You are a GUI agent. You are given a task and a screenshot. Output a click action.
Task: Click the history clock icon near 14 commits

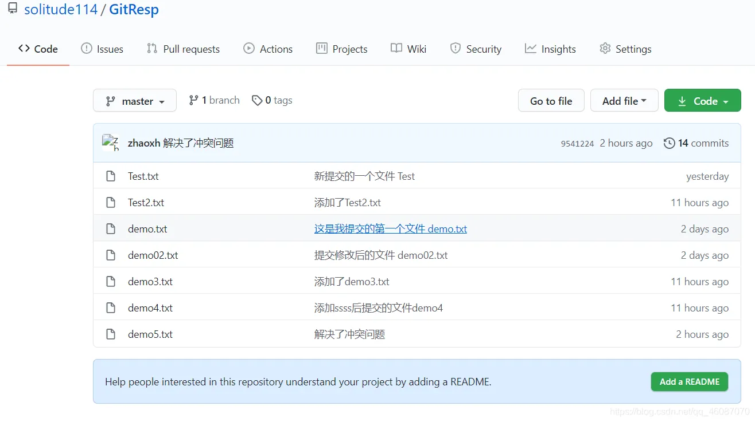point(669,143)
